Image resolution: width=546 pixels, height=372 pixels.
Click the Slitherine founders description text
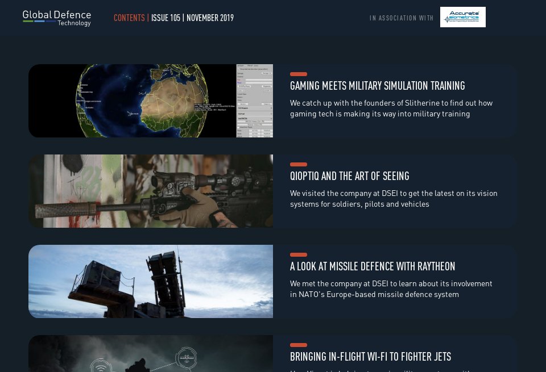(x=391, y=108)
